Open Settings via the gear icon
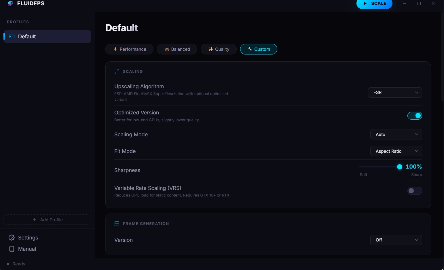 pos(12,237)
